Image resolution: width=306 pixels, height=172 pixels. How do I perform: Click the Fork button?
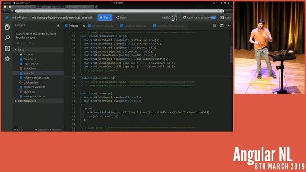(105, 18)
